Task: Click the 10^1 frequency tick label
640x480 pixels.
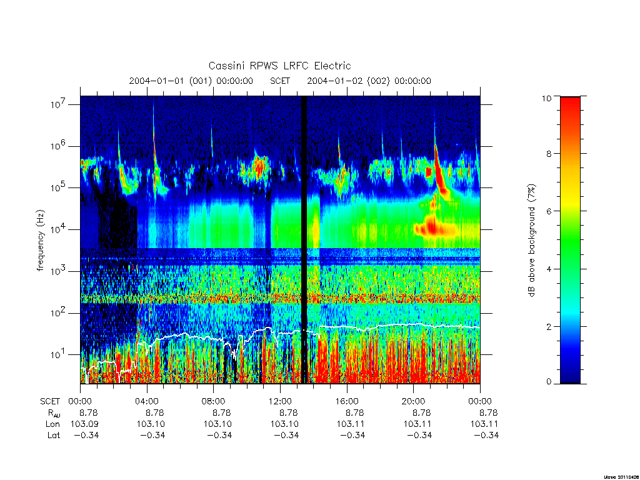Action: pyautogui.click(x=58, y=355)
